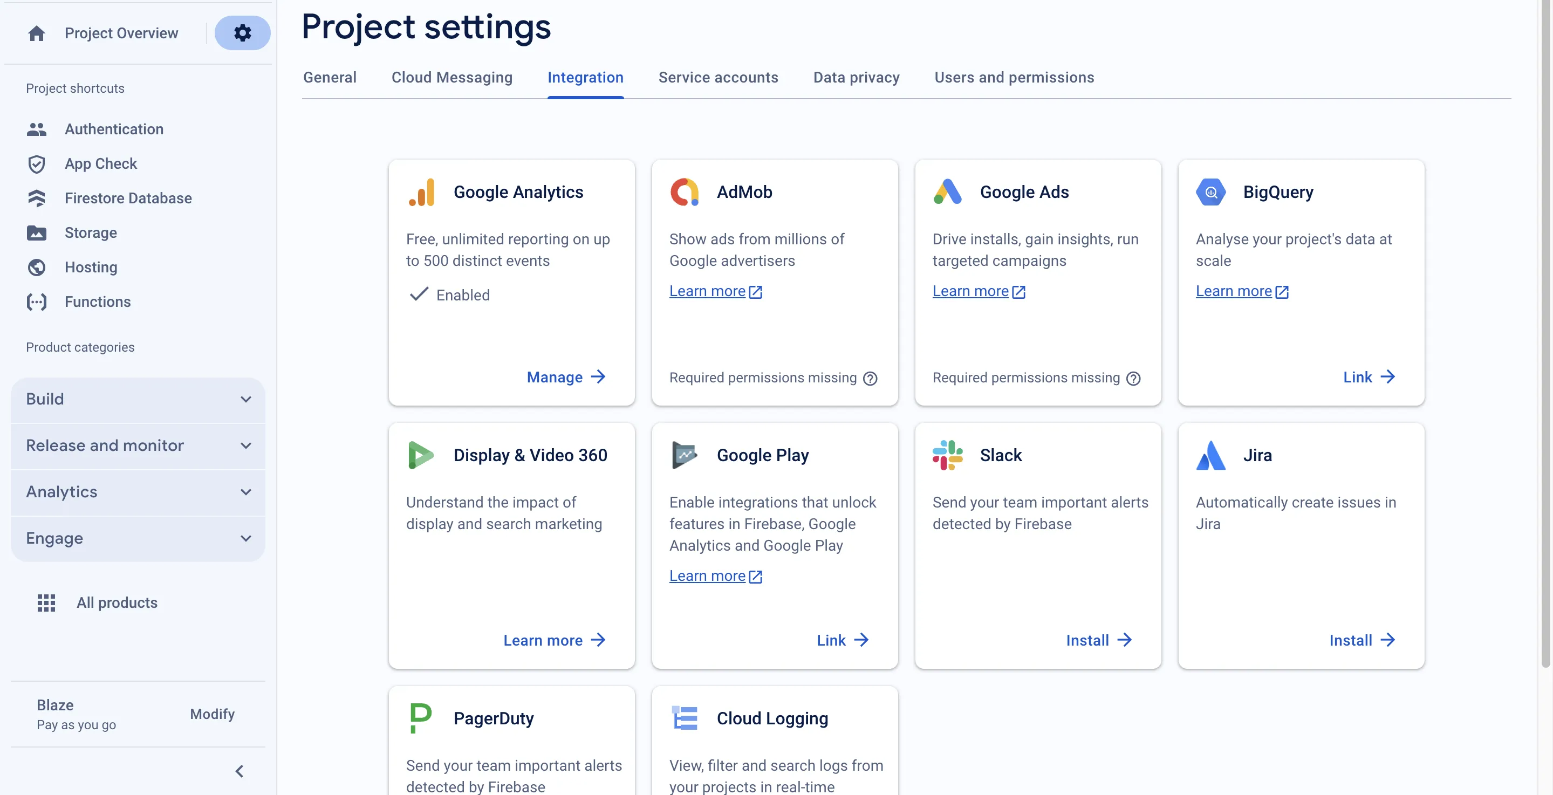1553x795 pixels.
Task: Open the Service accounts tab
Action: click(x=718, y=77)
